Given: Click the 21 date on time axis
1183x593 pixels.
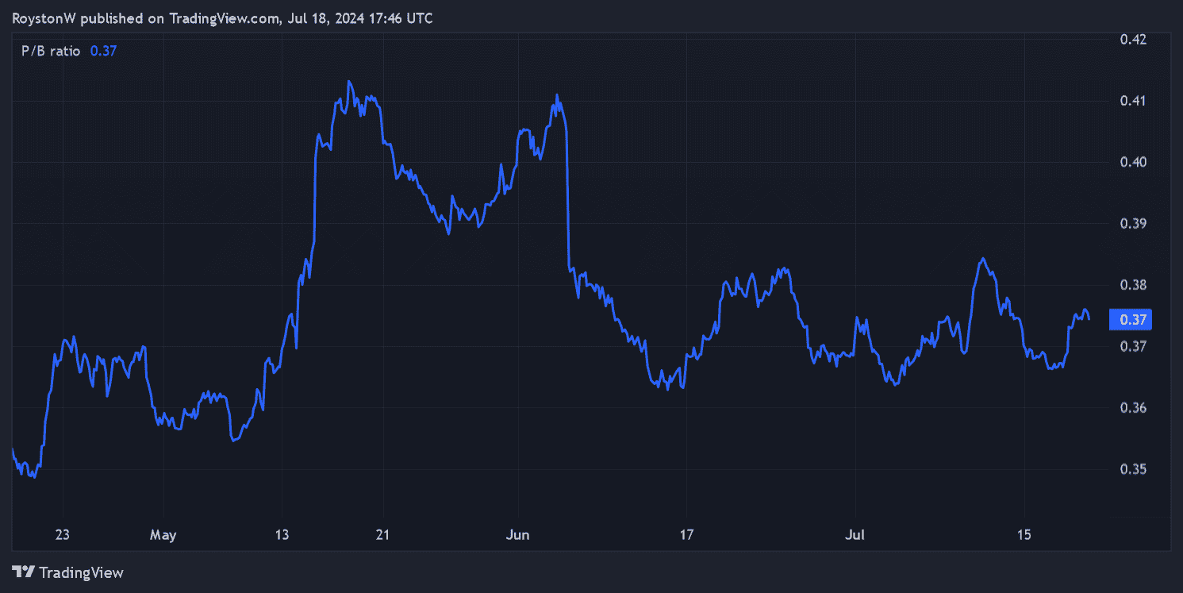Looking at the screenshot, I should tap(382, 535).
